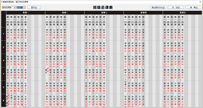This screenshot has height=108, width=203.
Task: Select the 星期四 column header
Action: [x=143, y=13]
